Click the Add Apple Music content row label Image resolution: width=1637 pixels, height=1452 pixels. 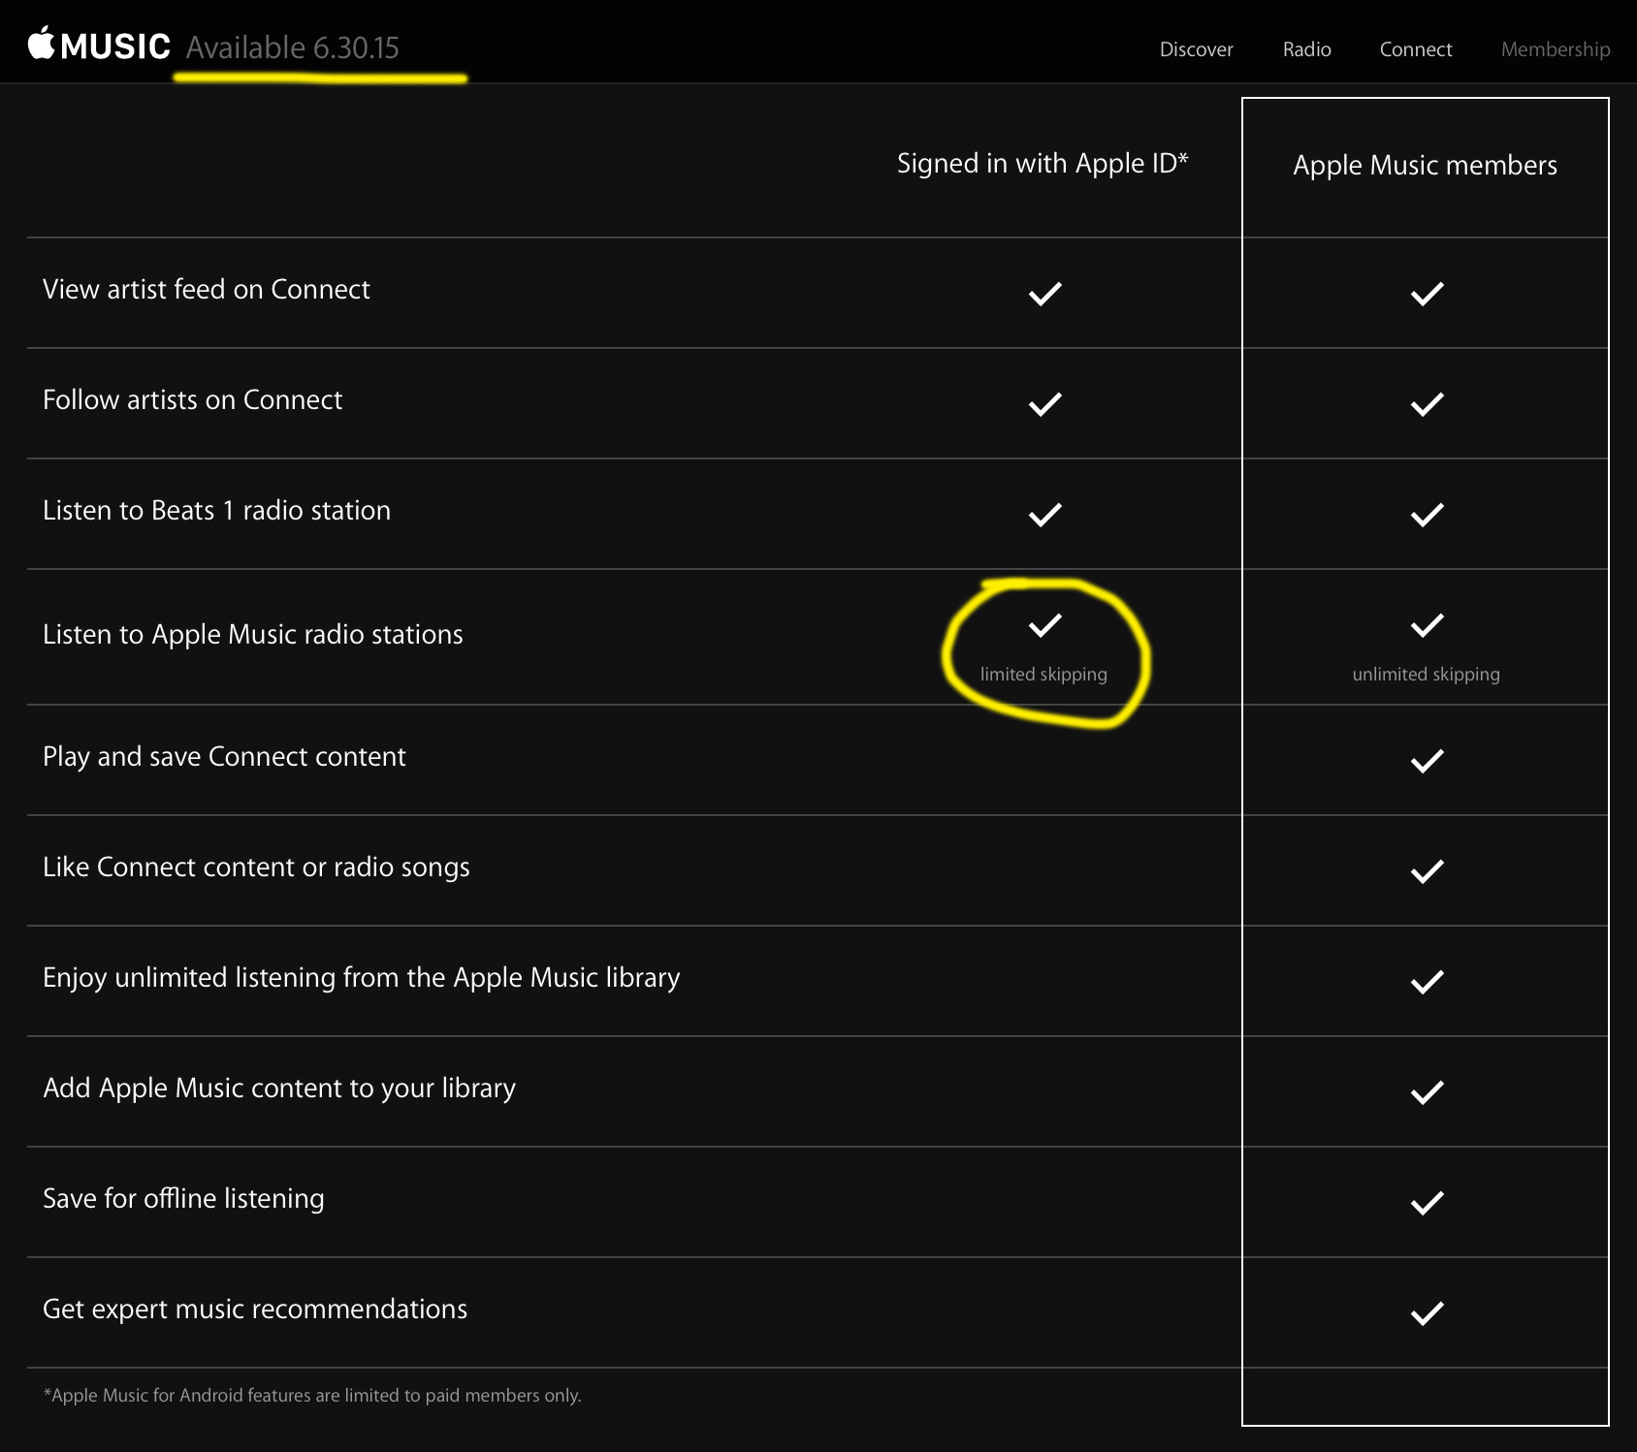(x=279, y=1088)
